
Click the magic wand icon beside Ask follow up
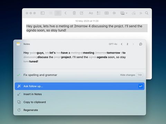coord(19,86)
